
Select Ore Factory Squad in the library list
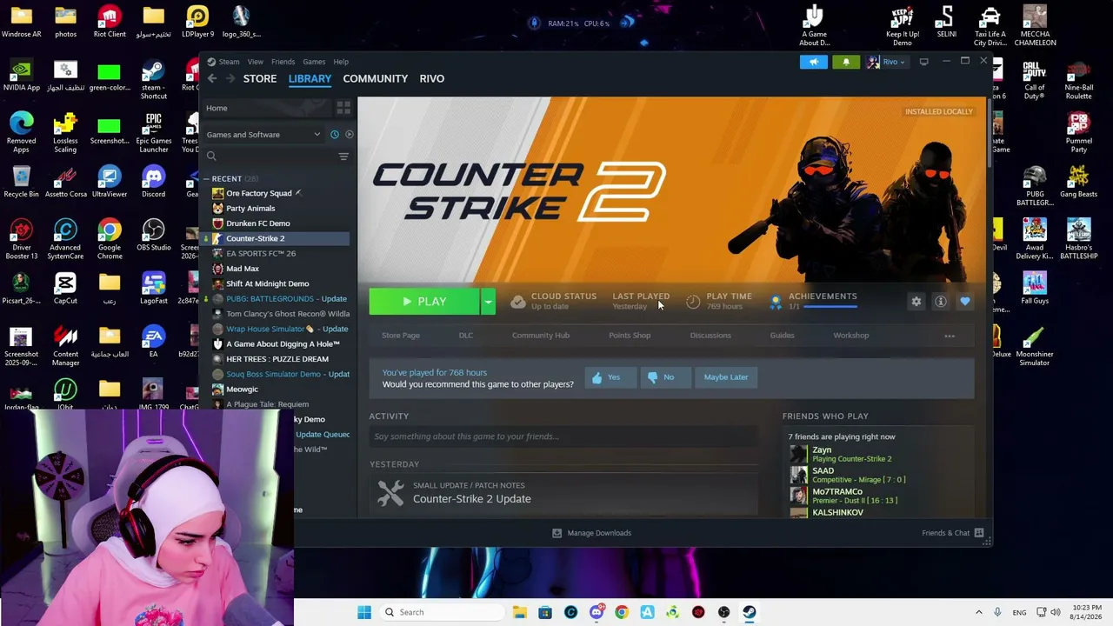[x=258, y=193]
